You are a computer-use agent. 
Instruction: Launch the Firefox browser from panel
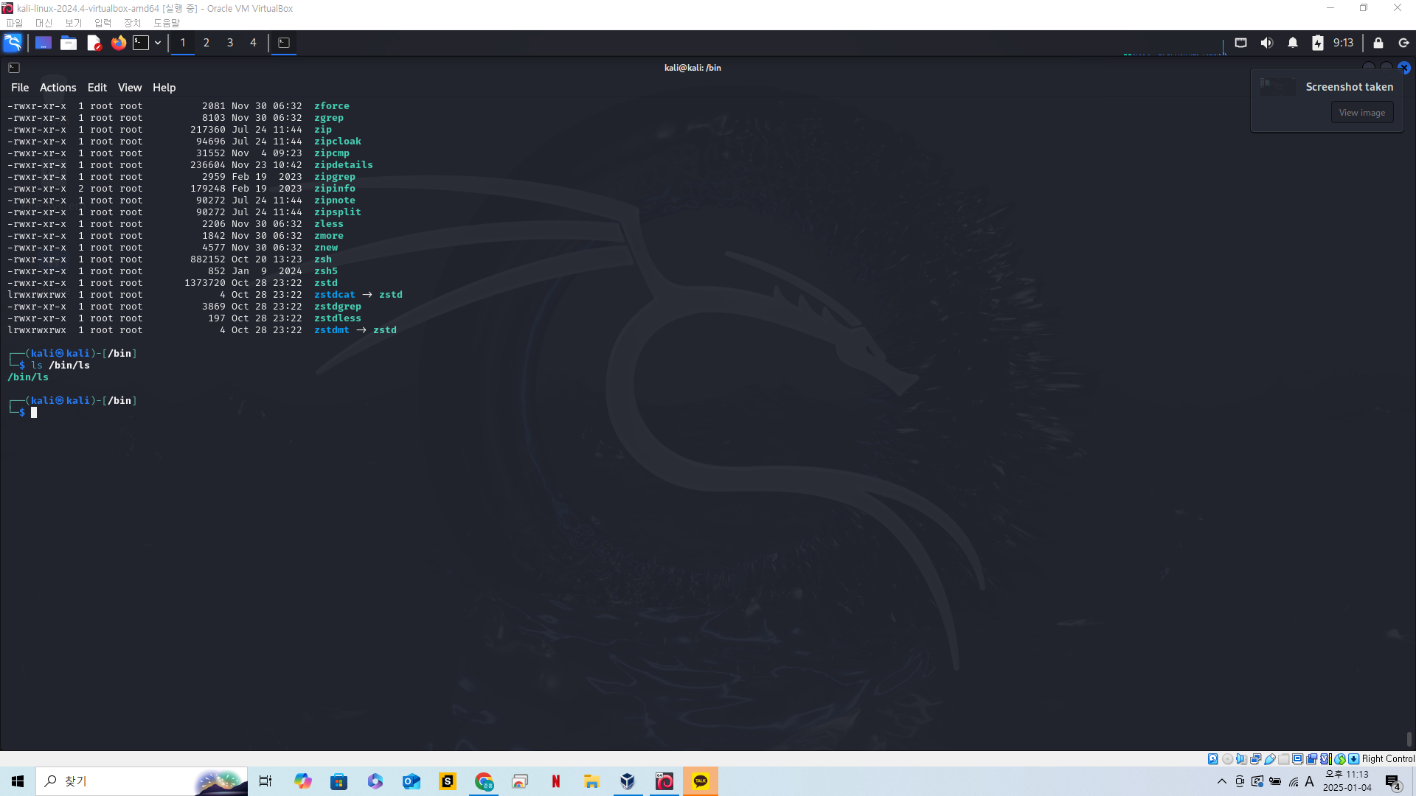pyautogui.click(x=118, y=43)
